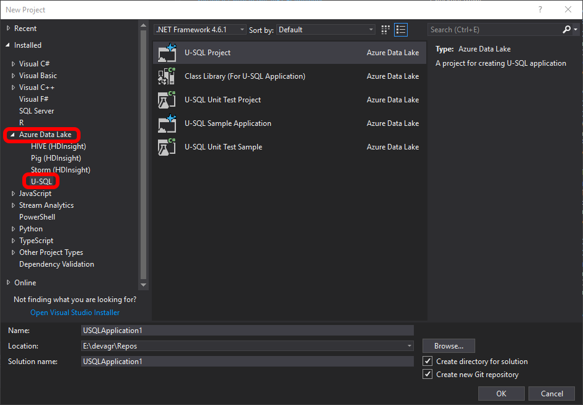
Task: Collapse the Installed section
Action: [8, 45]
